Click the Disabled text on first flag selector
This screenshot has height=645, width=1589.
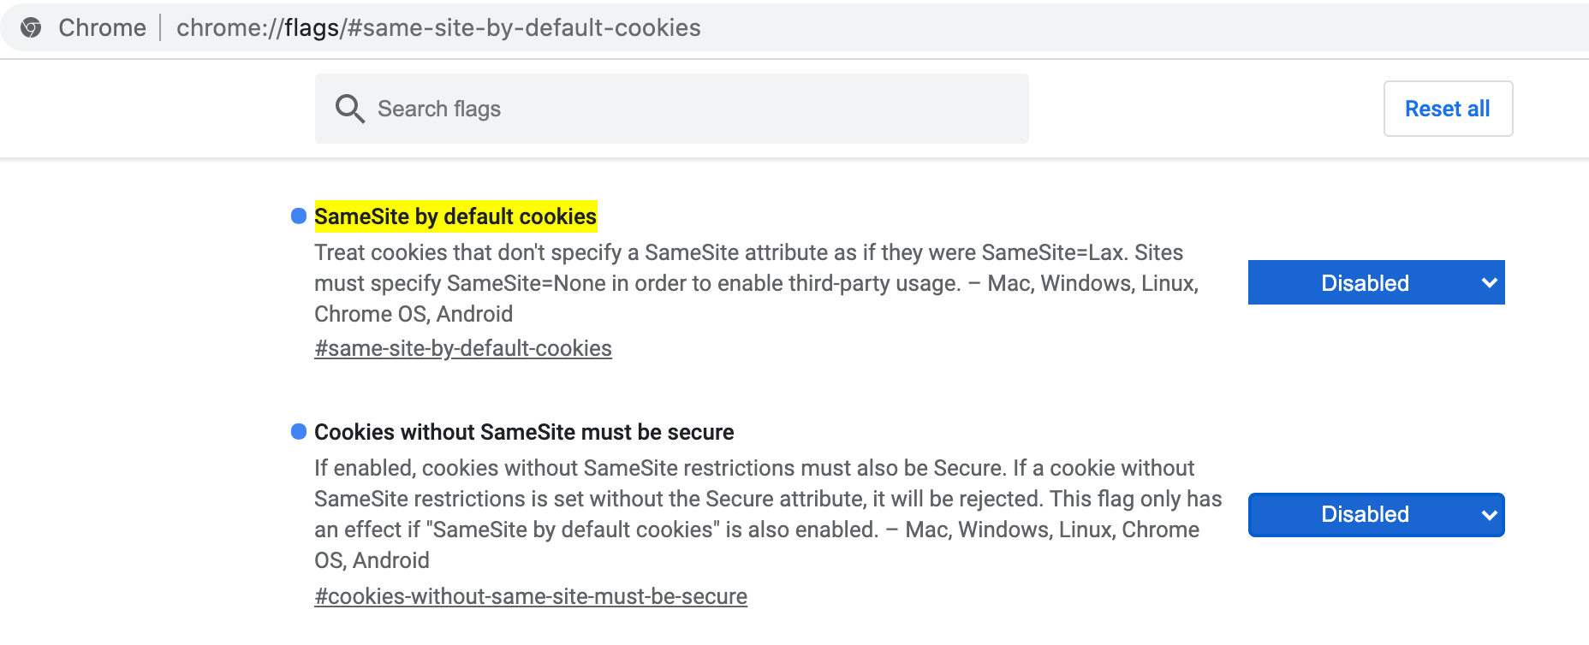(1364, 283)
